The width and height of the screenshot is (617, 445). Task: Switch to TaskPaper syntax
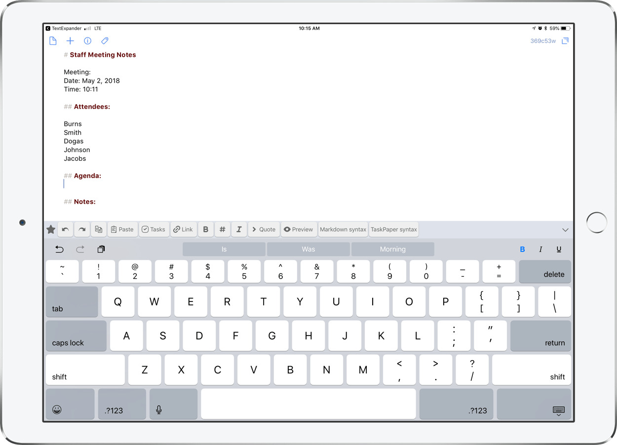(x=394, y=229)
